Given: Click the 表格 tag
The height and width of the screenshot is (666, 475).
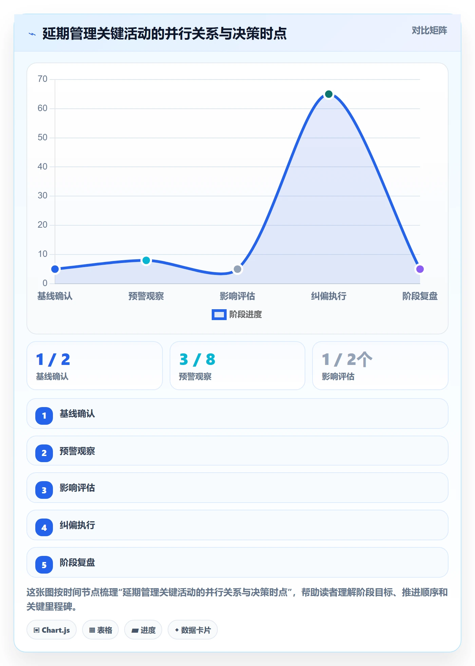Looking at the screenshot, I should tap(100, 630).
